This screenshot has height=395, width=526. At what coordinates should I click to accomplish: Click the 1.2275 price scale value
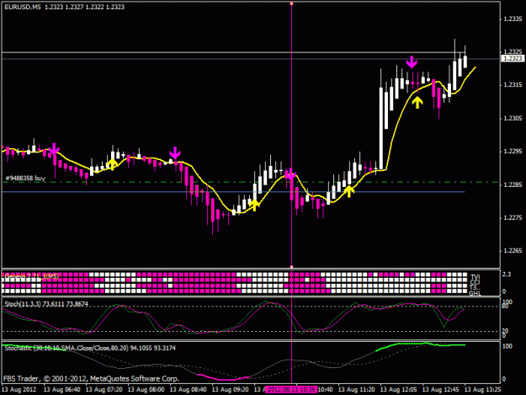pos(513,218)
